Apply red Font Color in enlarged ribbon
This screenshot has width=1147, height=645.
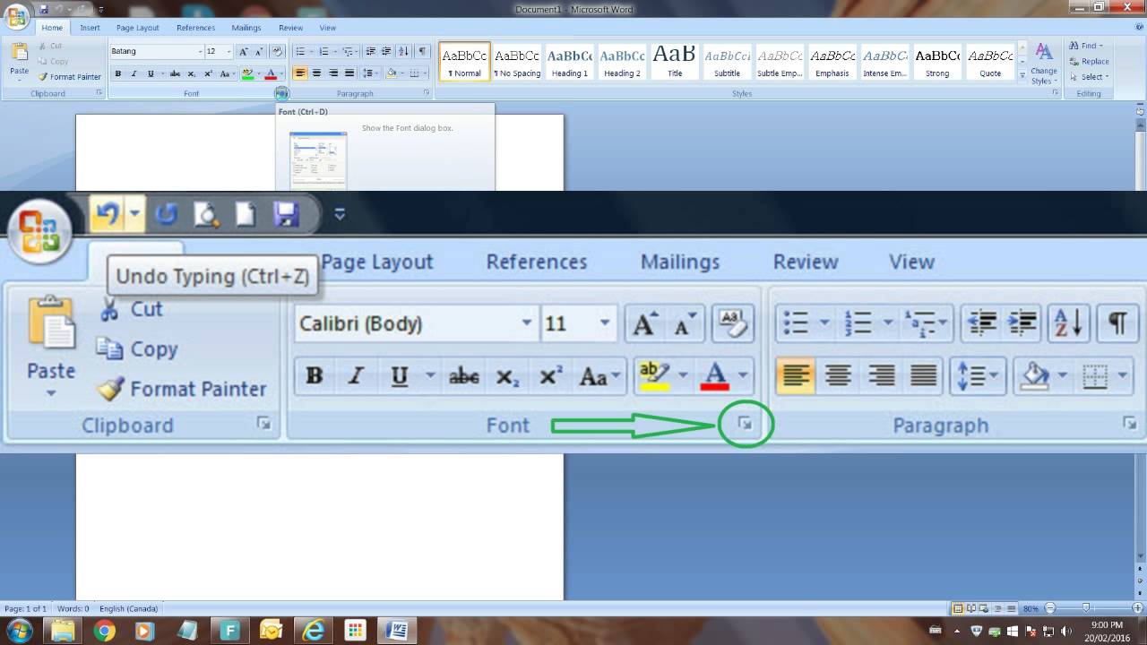[x=715, y=376]
